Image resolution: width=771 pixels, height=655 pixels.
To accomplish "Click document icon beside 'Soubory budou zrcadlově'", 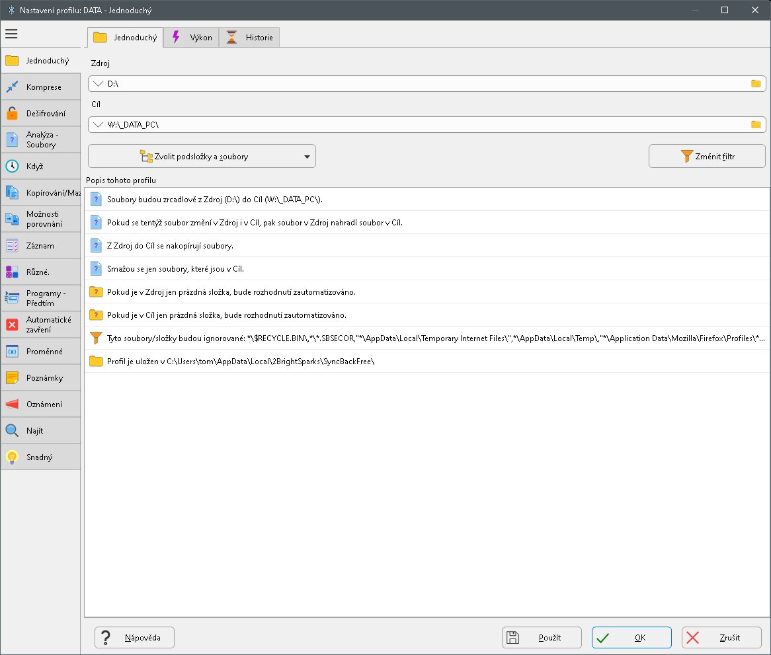I will coord(96,200).
